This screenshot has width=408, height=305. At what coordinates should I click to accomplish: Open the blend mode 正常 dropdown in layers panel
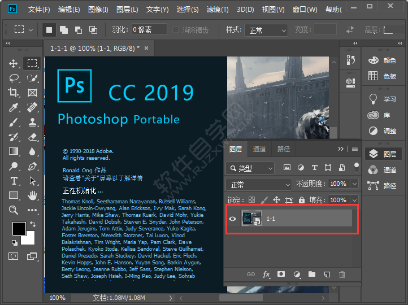pyautogui.click(x=259, y=184)
